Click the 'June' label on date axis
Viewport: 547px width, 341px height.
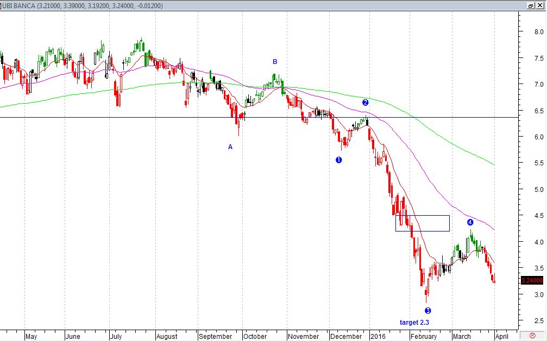pyautogui.click(x=73, y=337)
